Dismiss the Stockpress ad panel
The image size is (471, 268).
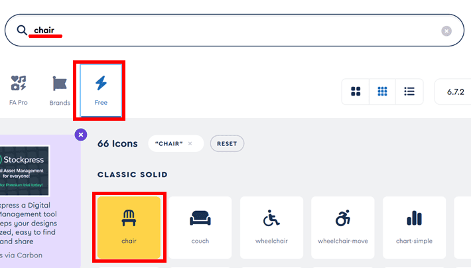click(81, 135)
